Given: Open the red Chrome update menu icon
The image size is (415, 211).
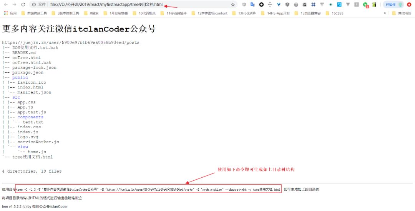Looking at the screenshot, I should point(409,5).
